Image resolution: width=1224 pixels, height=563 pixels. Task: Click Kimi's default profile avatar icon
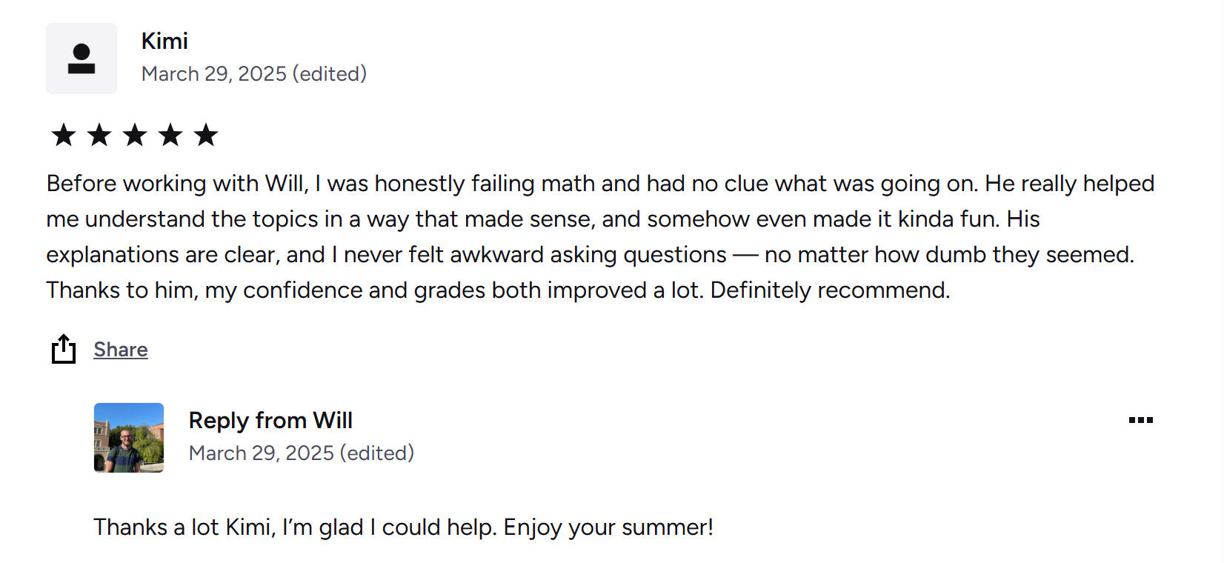[82, 59]
